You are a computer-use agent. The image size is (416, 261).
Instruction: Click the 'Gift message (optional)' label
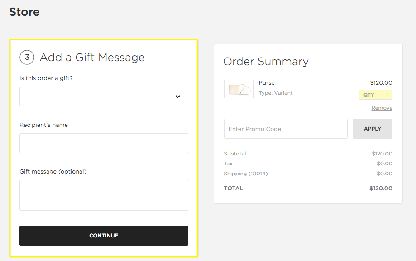(x=53, y=172)
